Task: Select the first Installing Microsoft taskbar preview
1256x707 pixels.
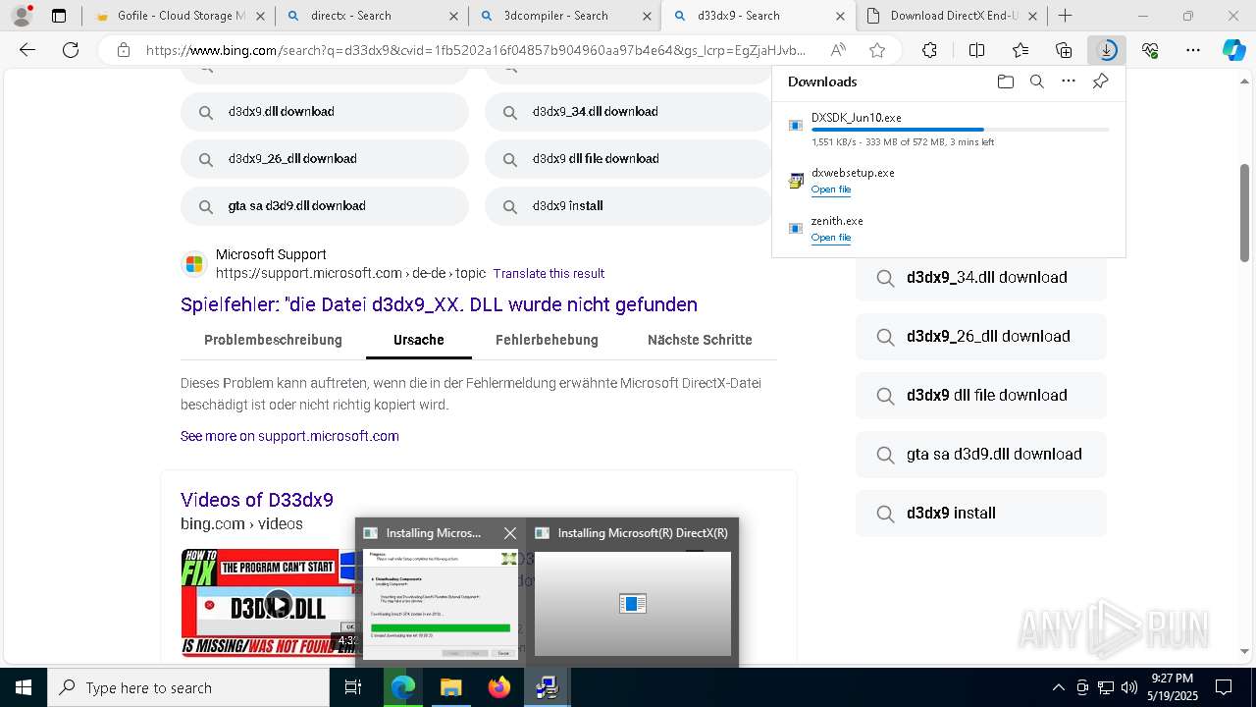Action: pyautogui.click(x=440, y=593)
